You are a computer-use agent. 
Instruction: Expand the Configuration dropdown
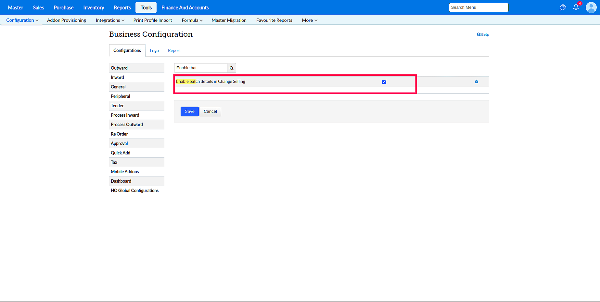pyautogui.click(x=22, y=20)
